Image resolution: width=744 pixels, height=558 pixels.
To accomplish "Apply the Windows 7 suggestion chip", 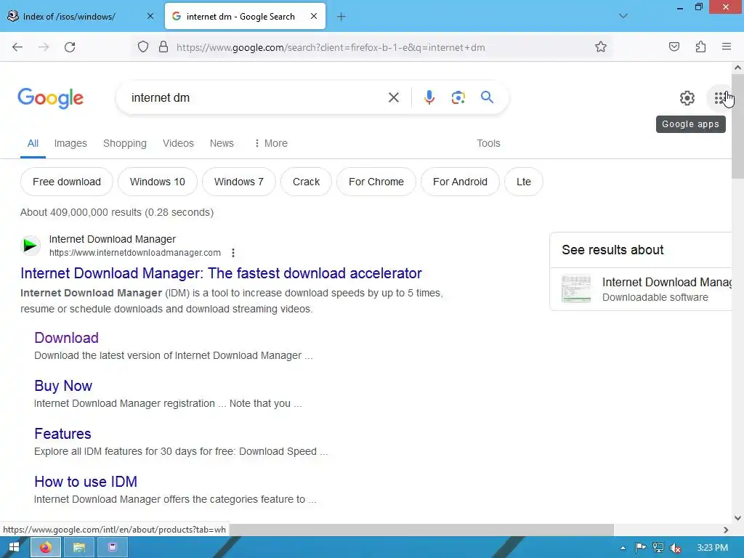I will 238,182.
